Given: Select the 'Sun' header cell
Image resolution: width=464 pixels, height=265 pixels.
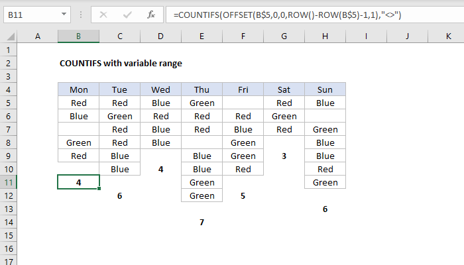Looking at the screenshot, I should 325,89.
